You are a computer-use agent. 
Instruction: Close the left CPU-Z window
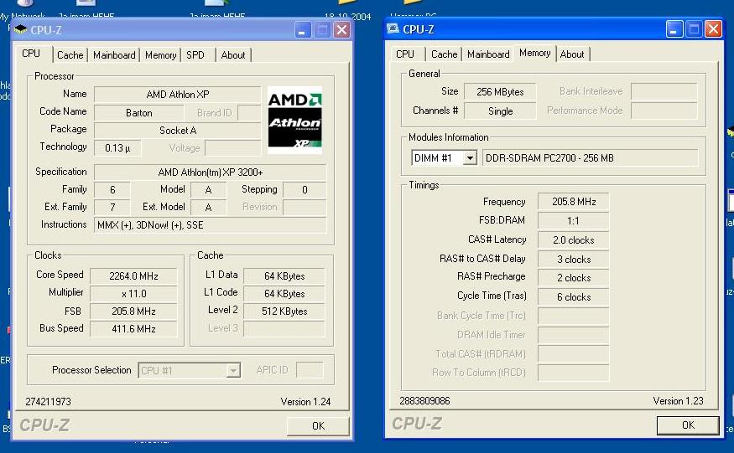(341, 30)
